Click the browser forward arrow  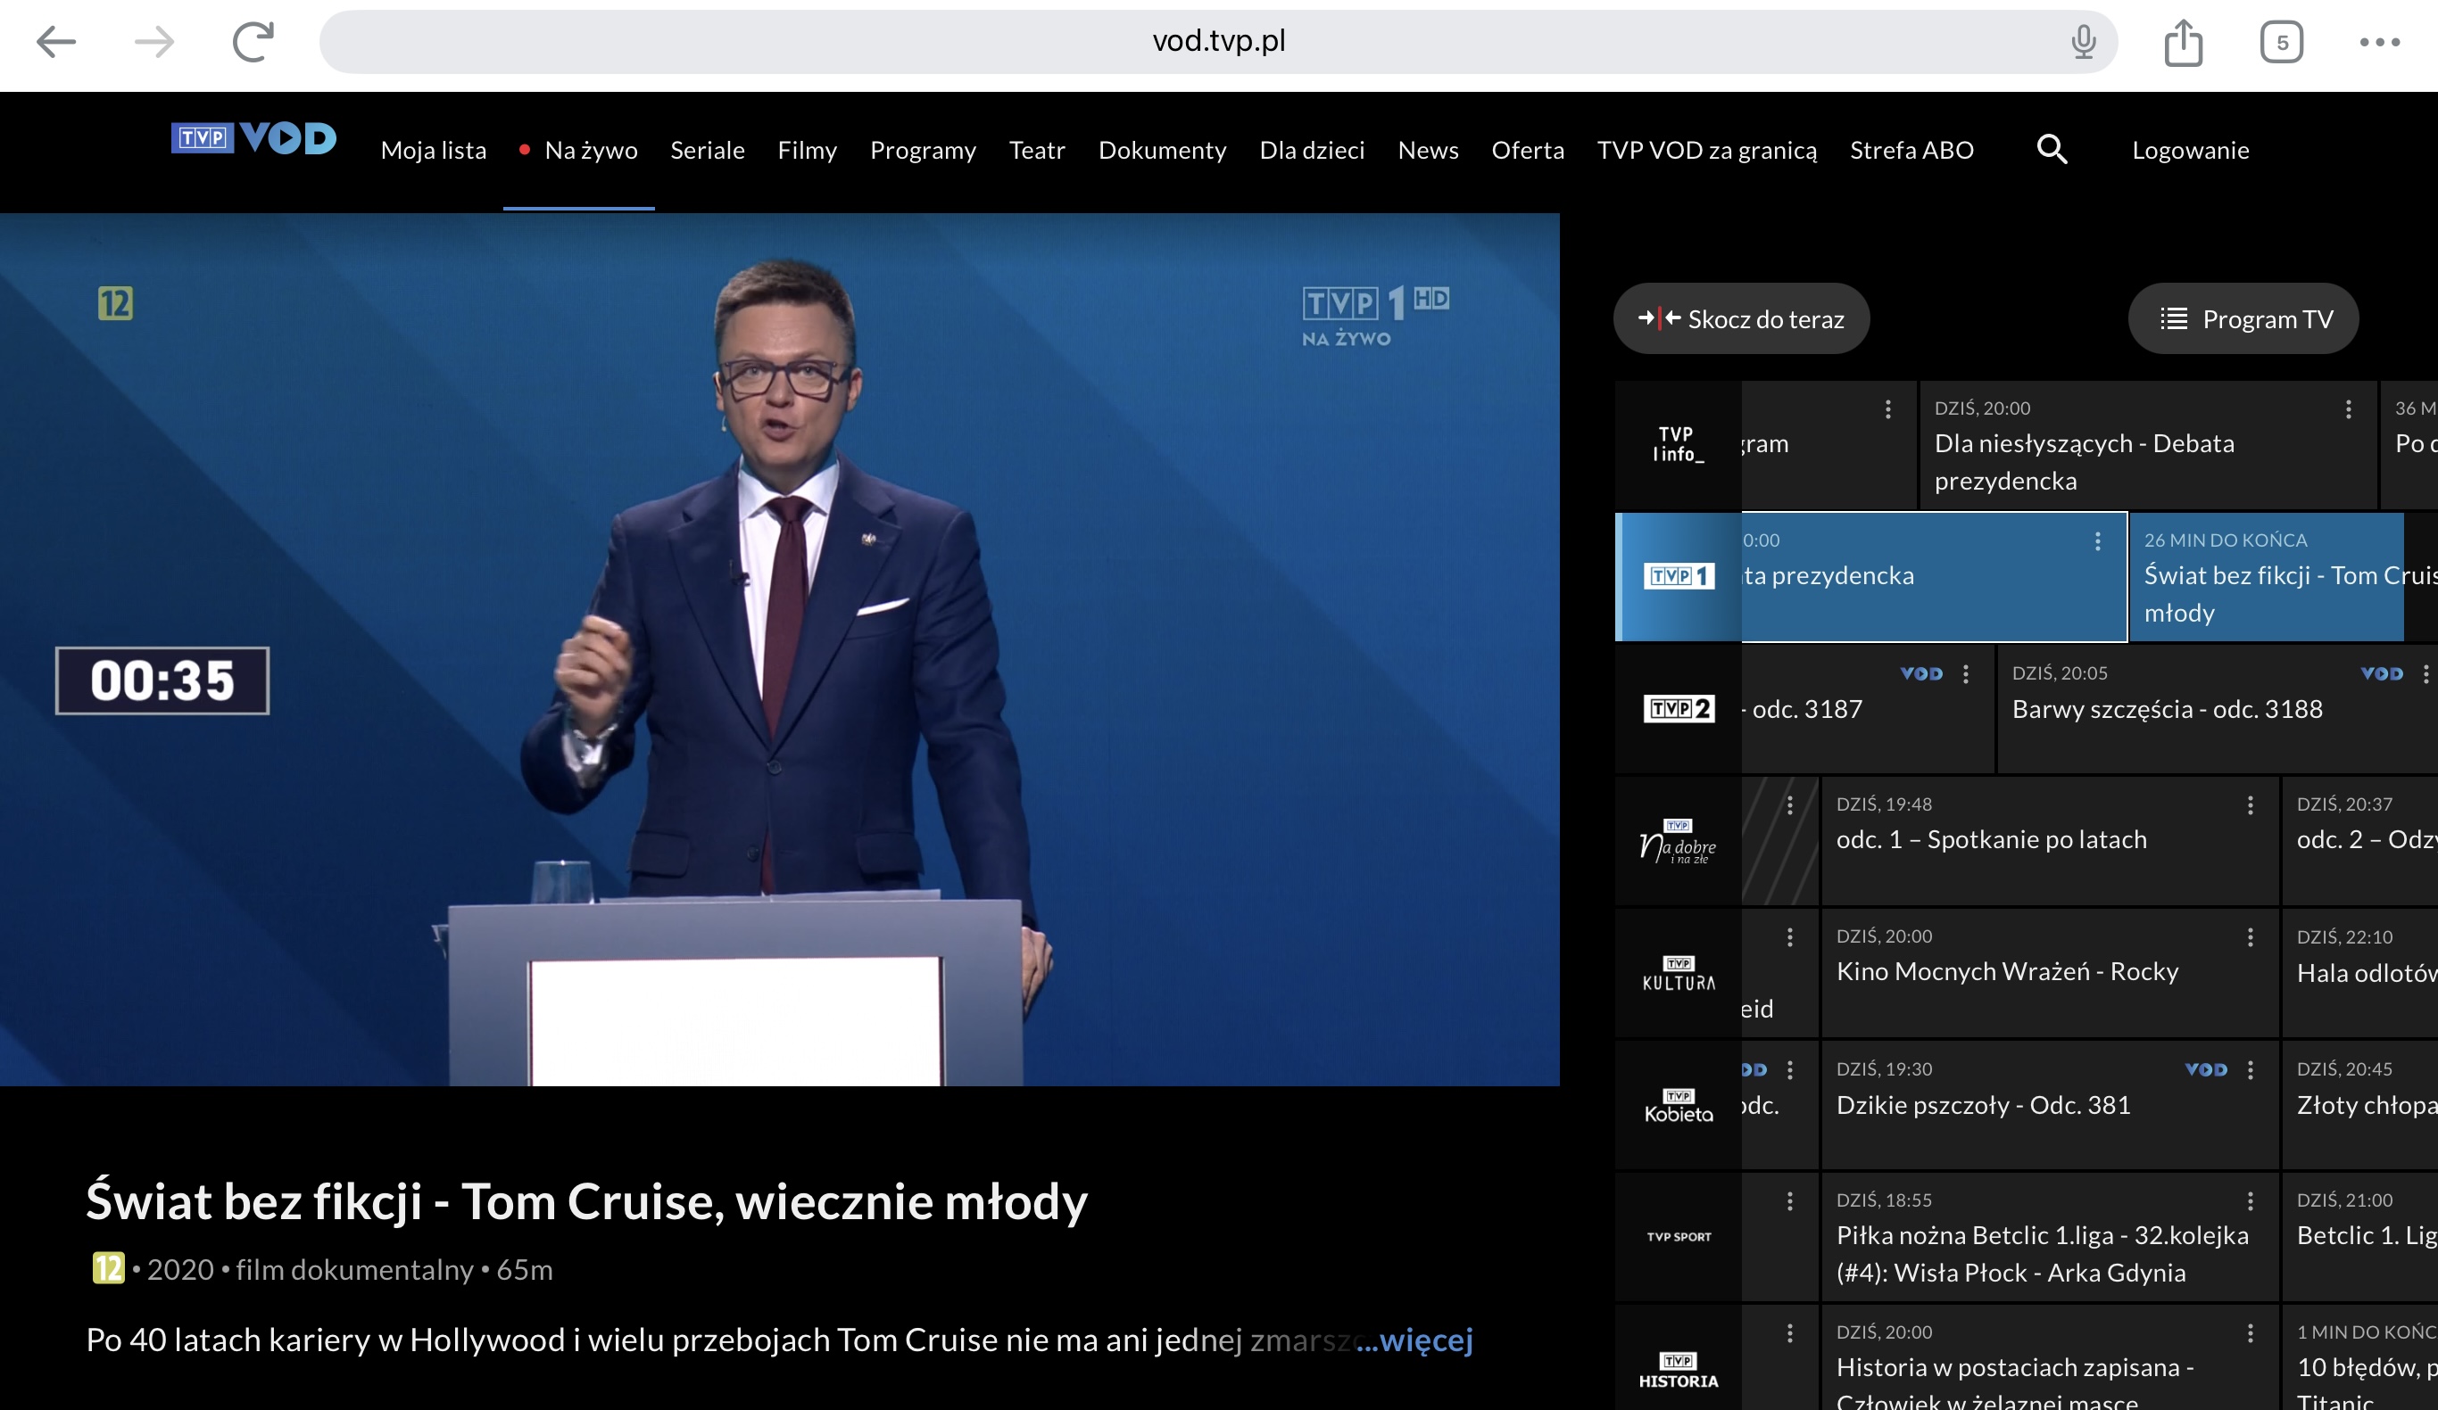pos(153,42)
